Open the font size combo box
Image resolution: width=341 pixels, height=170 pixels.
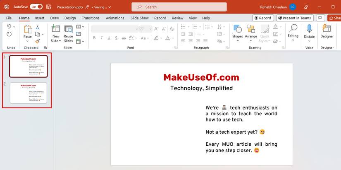[146, 29]
